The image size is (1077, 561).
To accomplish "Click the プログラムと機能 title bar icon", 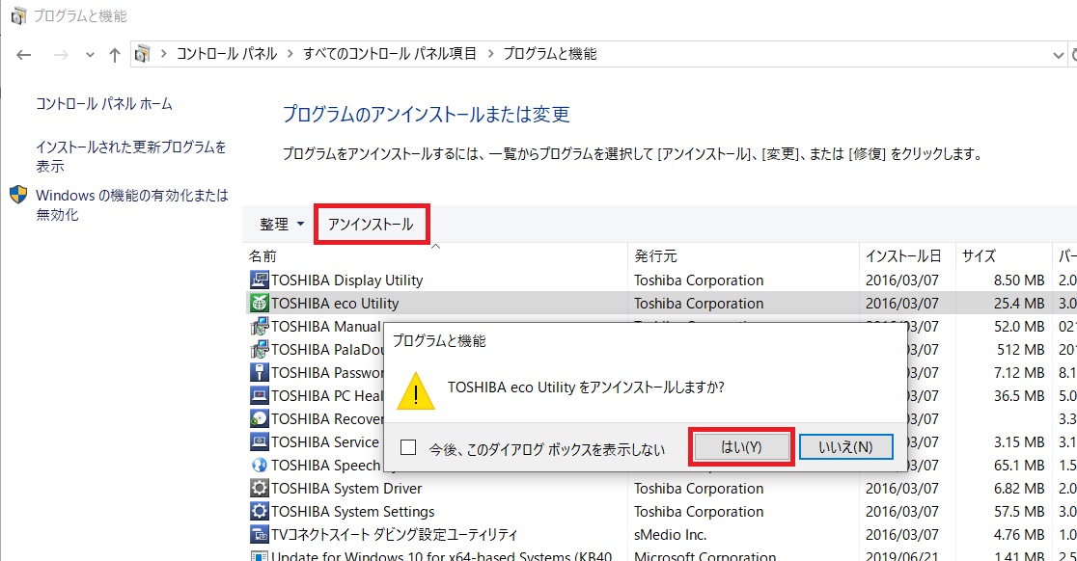I will tap(18, 15).
